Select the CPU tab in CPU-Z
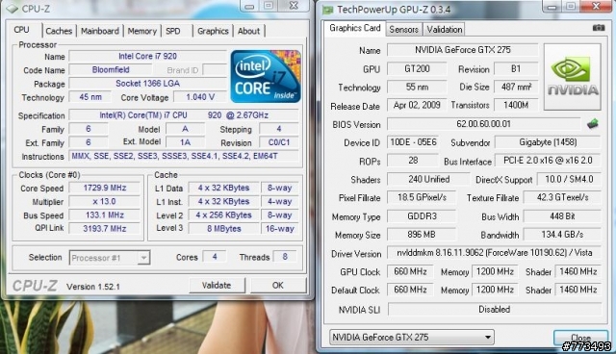The height and width of the screenshot is (354, 616). click(x=21, y=30)
